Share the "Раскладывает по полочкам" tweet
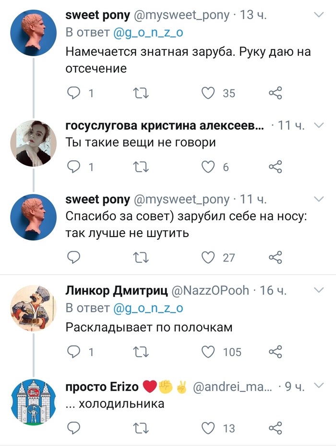 point(275,352)
